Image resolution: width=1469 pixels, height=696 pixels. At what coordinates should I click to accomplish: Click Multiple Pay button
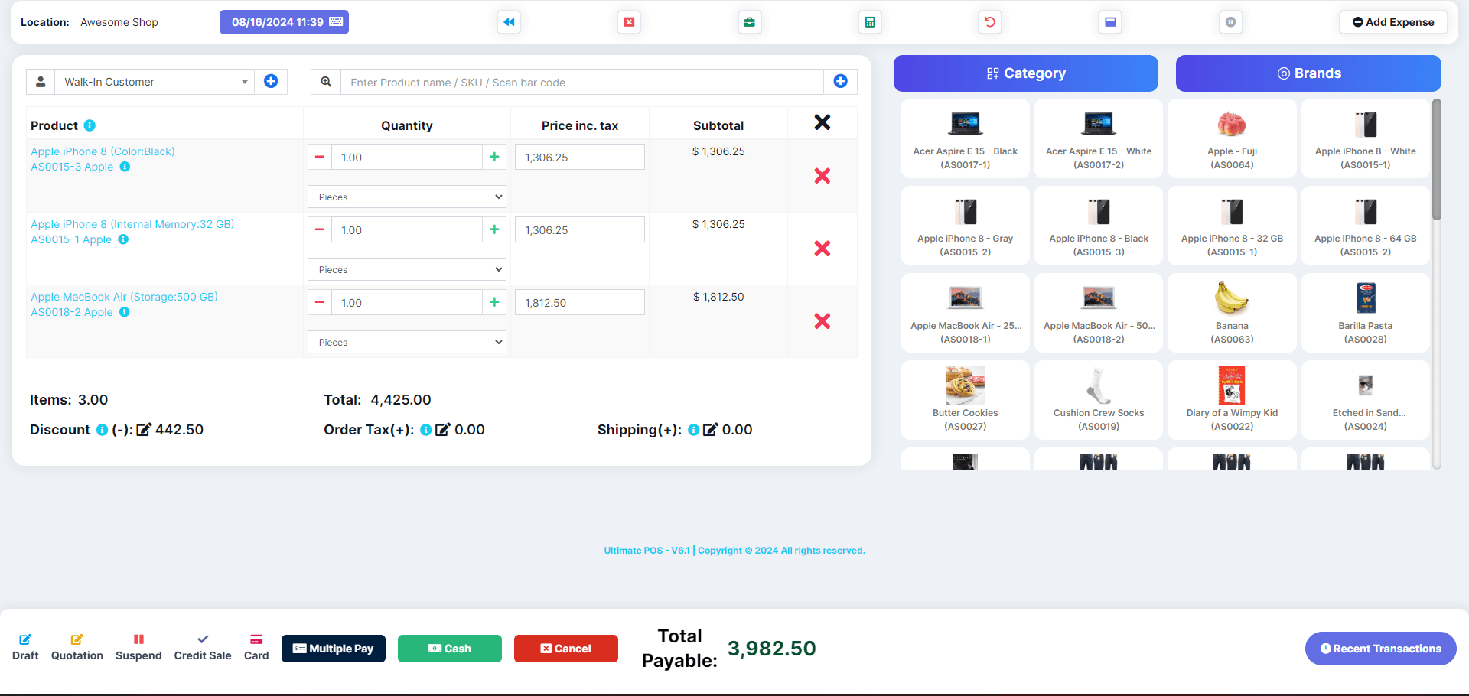point(334,649)
